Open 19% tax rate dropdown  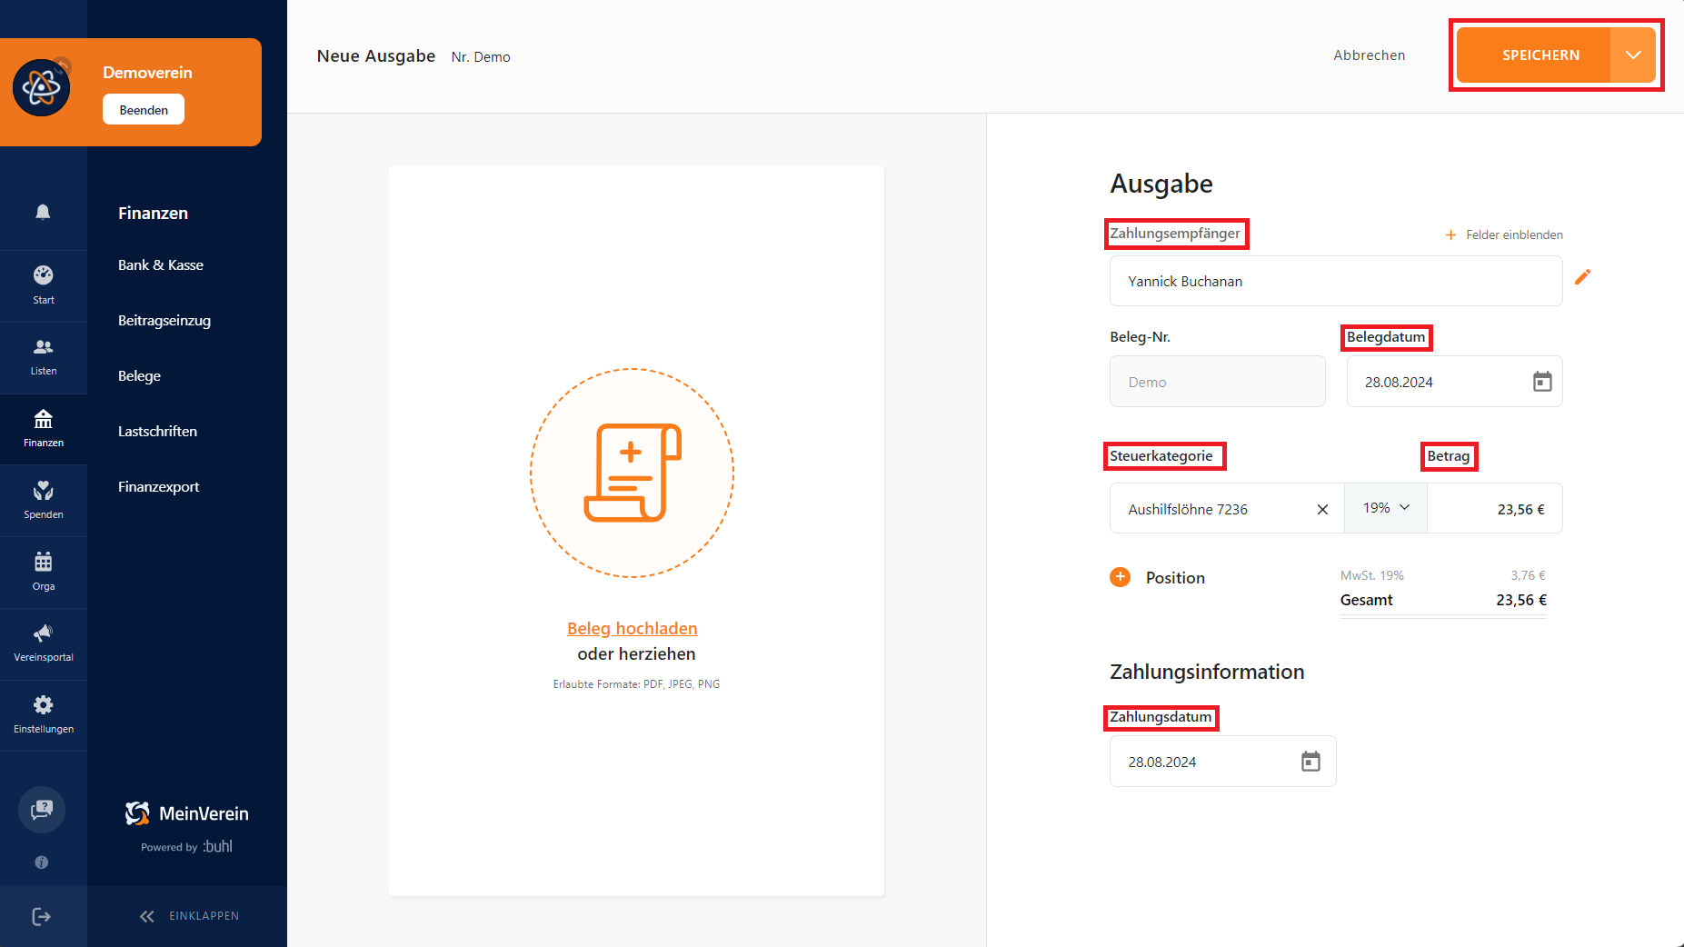1386,508
